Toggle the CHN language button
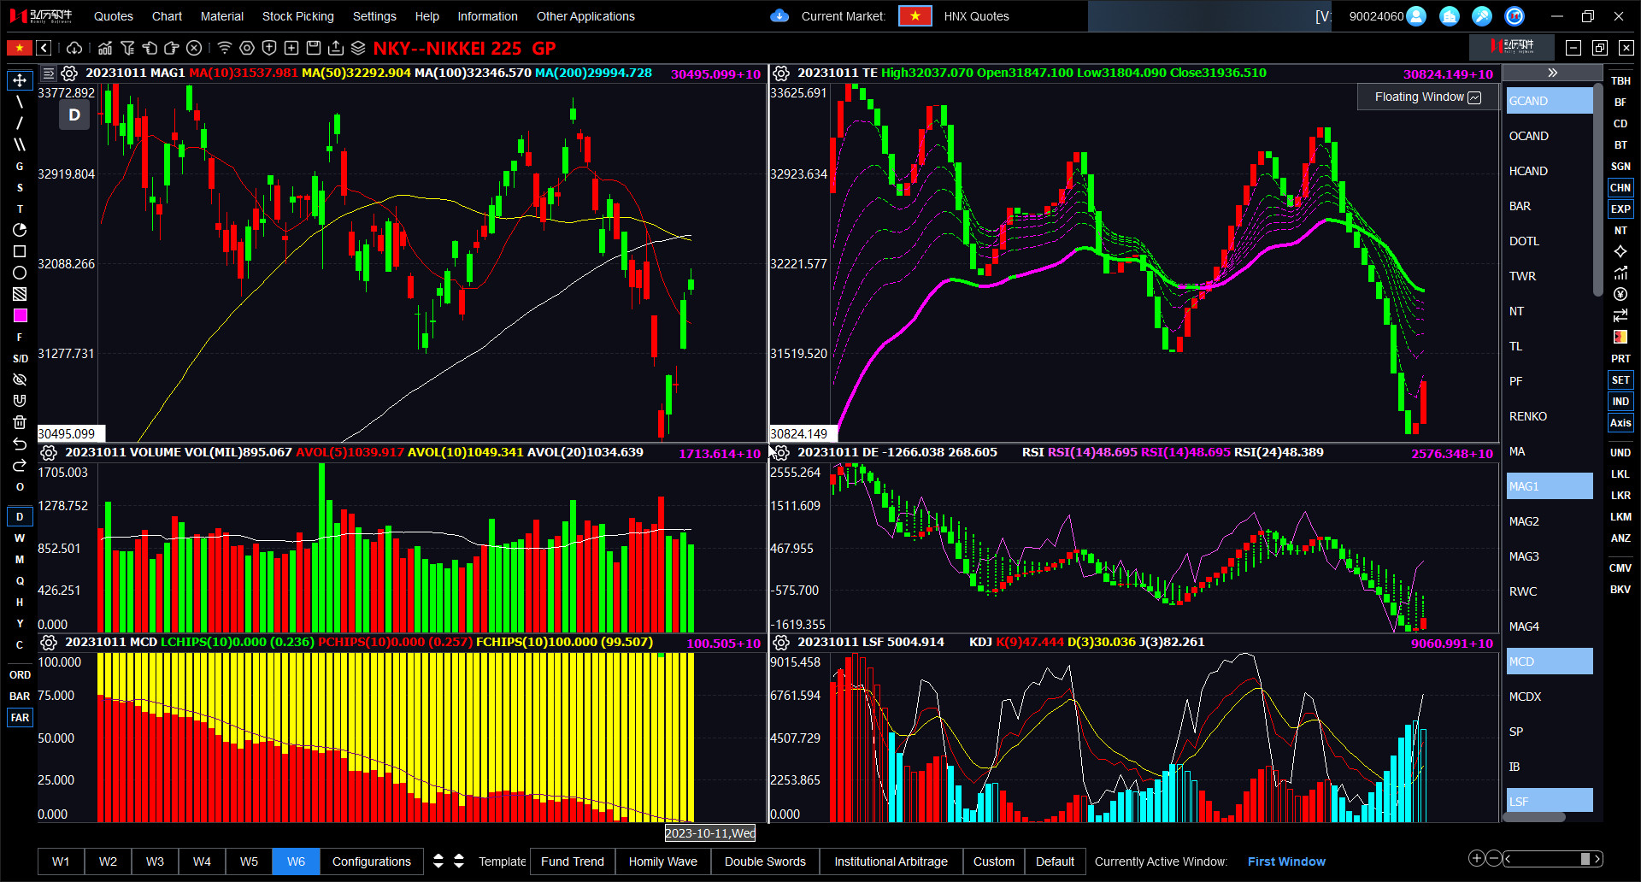The width and height of the screenshot is (1641, 882). point(1620,188)
